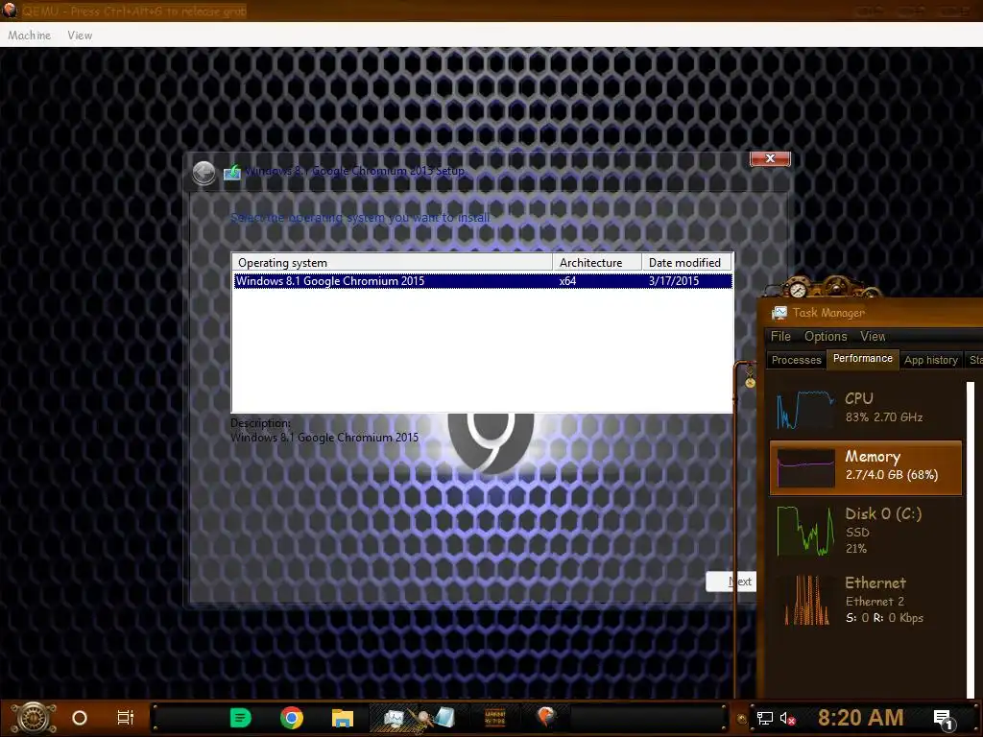983x737 pixels.
Task: Open Task Manager View menu
Action: (x=873, y=337)
